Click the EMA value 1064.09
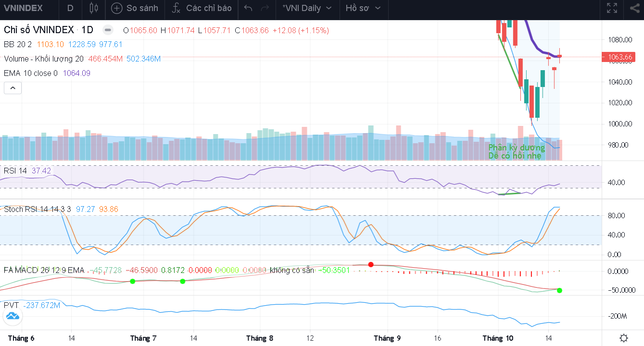Image resolution: width=644 pixels, height=346 pixels. point(76,73)
